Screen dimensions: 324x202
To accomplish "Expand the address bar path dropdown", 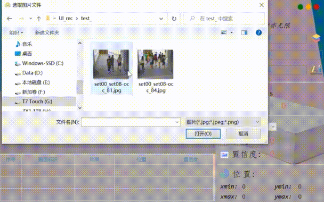I will pos(161,19).
